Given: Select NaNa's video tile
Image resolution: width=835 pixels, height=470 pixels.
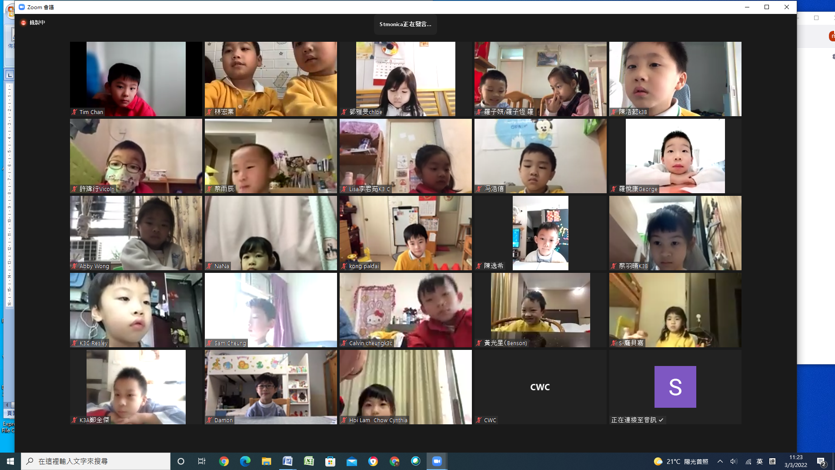Looking at the screenshot, I should [x=271, y=233].
